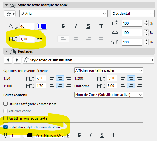Enable Utiliser catégorie comme nom checkbox

tap(5, 104)
